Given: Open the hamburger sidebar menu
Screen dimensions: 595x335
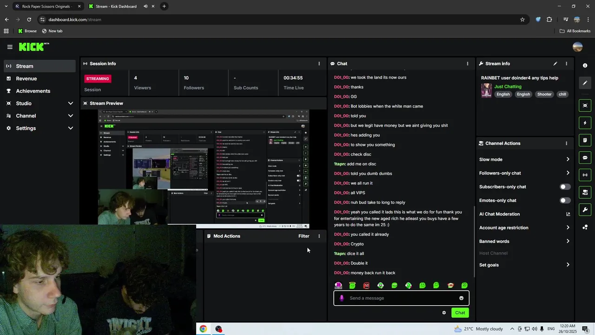Looking at the screenshot, I should coord(10,47).
